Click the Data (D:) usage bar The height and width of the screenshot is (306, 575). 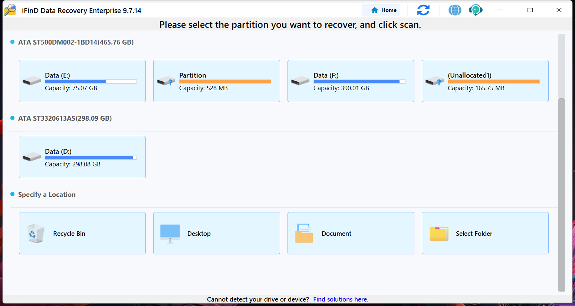[x=91, y=157]
